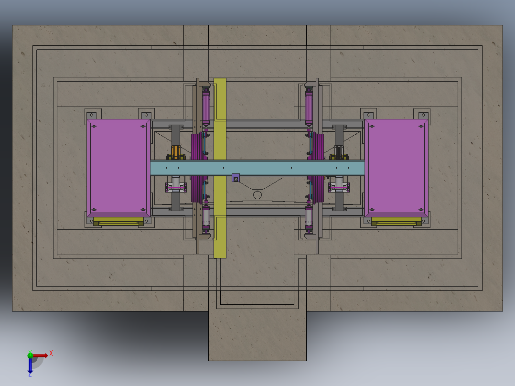Select the small purple block under the teal beam
The height and width of the screenshot is (386, 515).
(236, 178)
